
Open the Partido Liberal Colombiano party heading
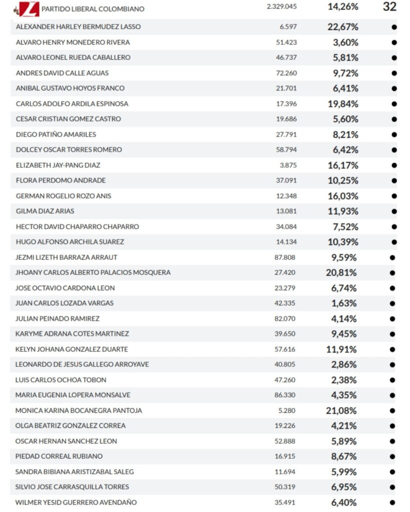coord(93,9)
